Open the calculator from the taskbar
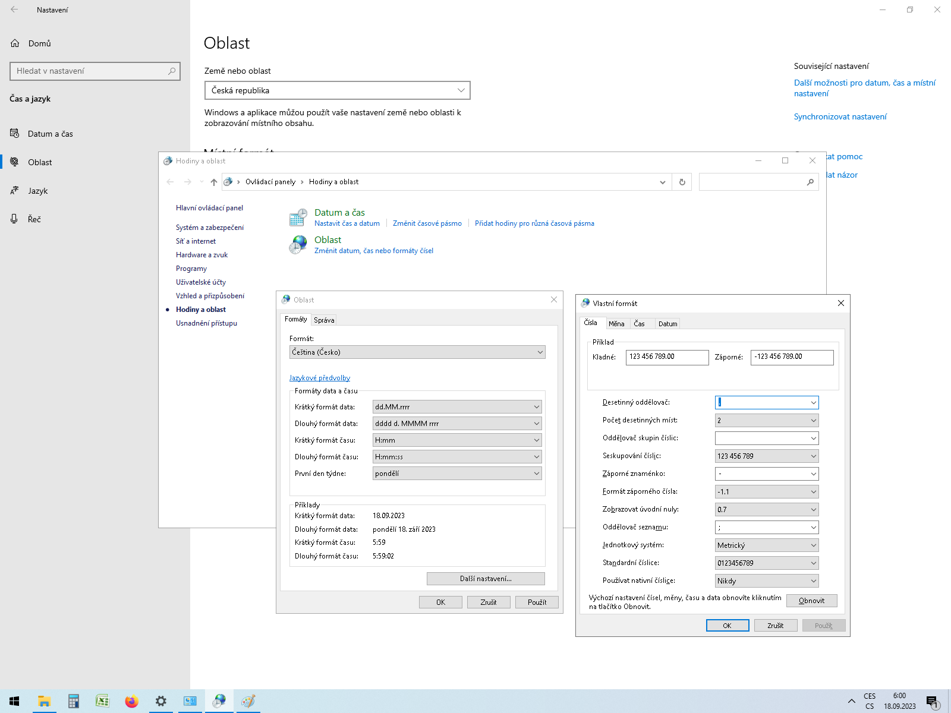The image size is (951, 713). click(x=74, y=701)
